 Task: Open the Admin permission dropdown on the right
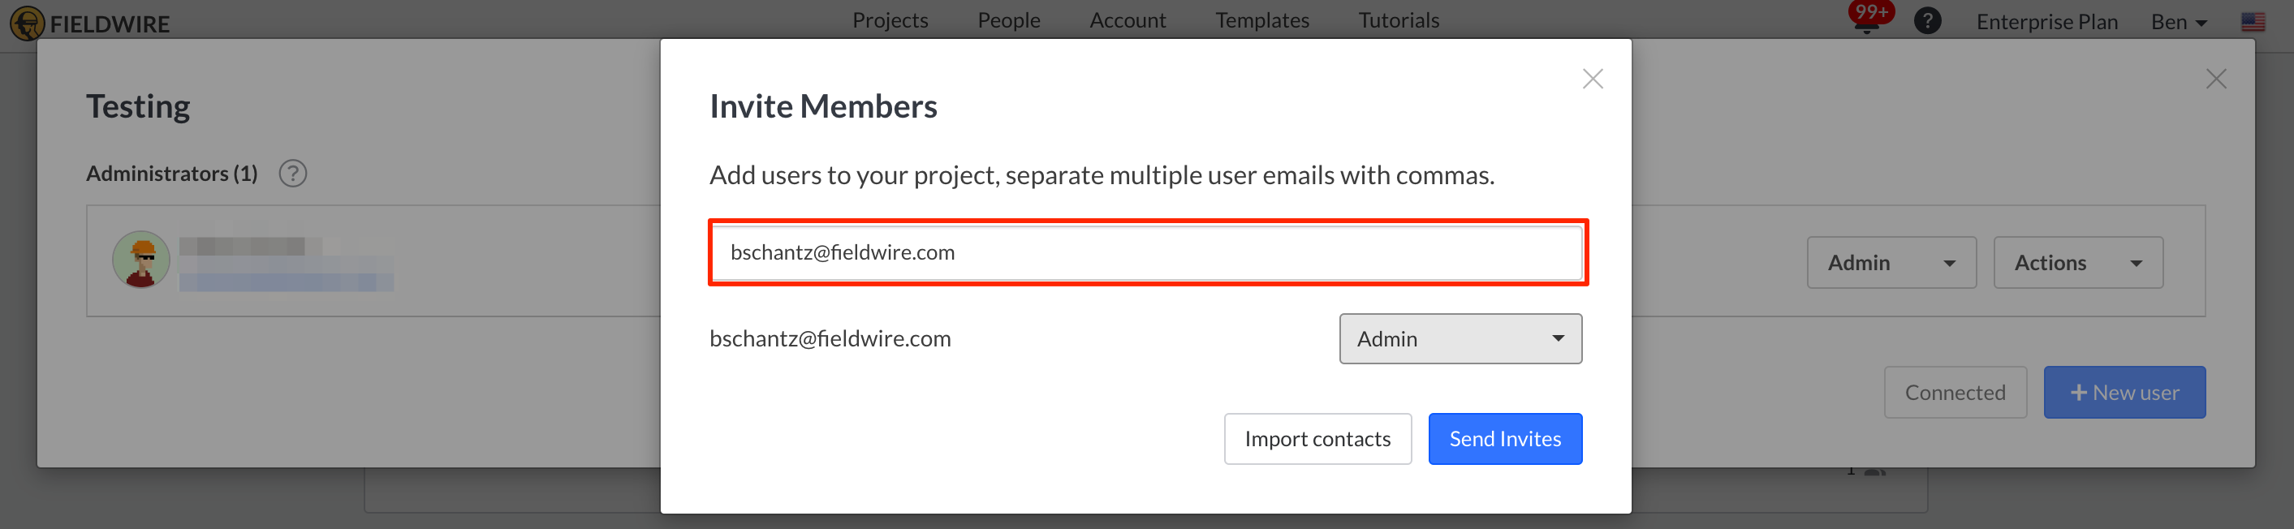point(1891,262)
